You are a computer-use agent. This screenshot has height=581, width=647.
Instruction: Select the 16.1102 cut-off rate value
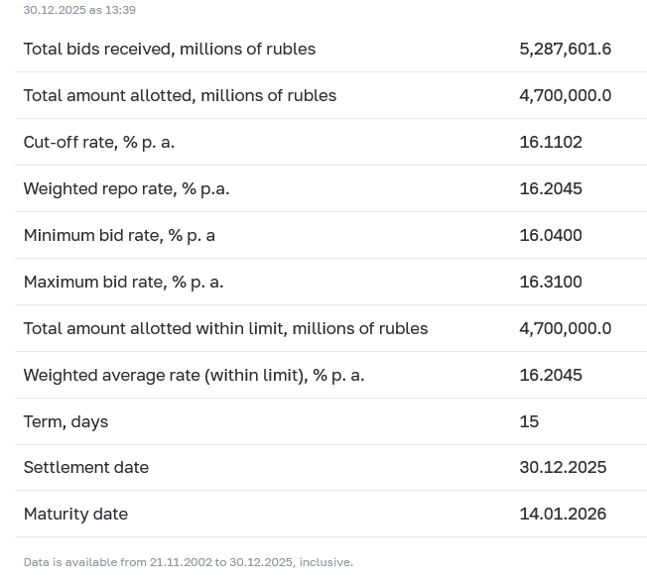pos(550,142)
